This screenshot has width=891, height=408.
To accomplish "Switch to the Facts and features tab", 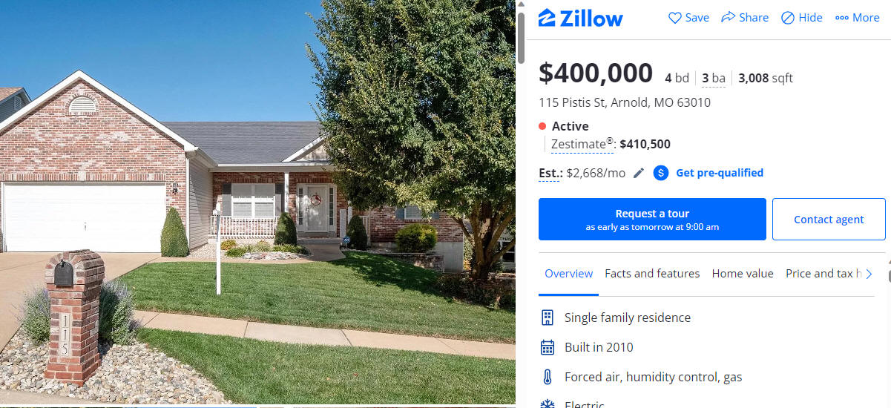I will click(652, 274).
